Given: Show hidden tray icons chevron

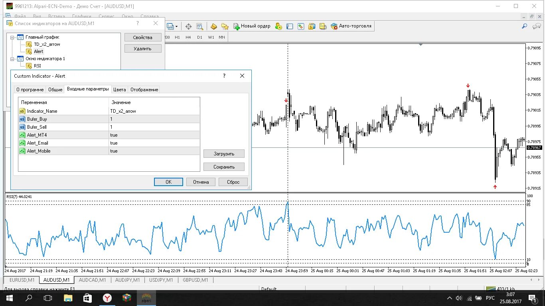Looking at the screenshot, I should [x=450, y=298].
